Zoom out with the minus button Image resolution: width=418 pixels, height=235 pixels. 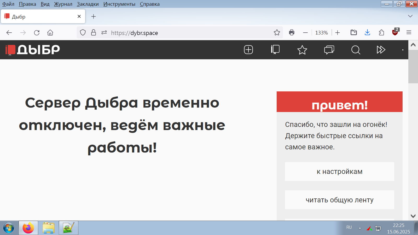pyautogui.click(x=305, y=33)
